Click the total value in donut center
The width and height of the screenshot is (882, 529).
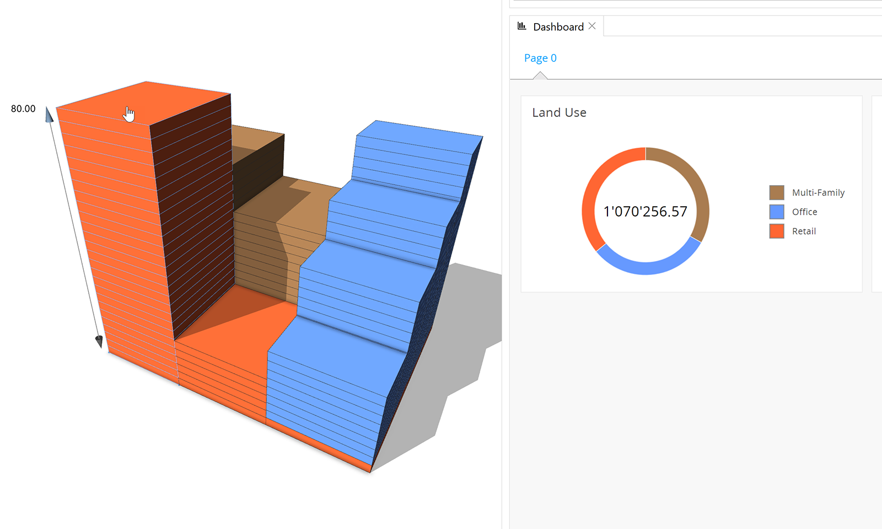coord(645,212)
